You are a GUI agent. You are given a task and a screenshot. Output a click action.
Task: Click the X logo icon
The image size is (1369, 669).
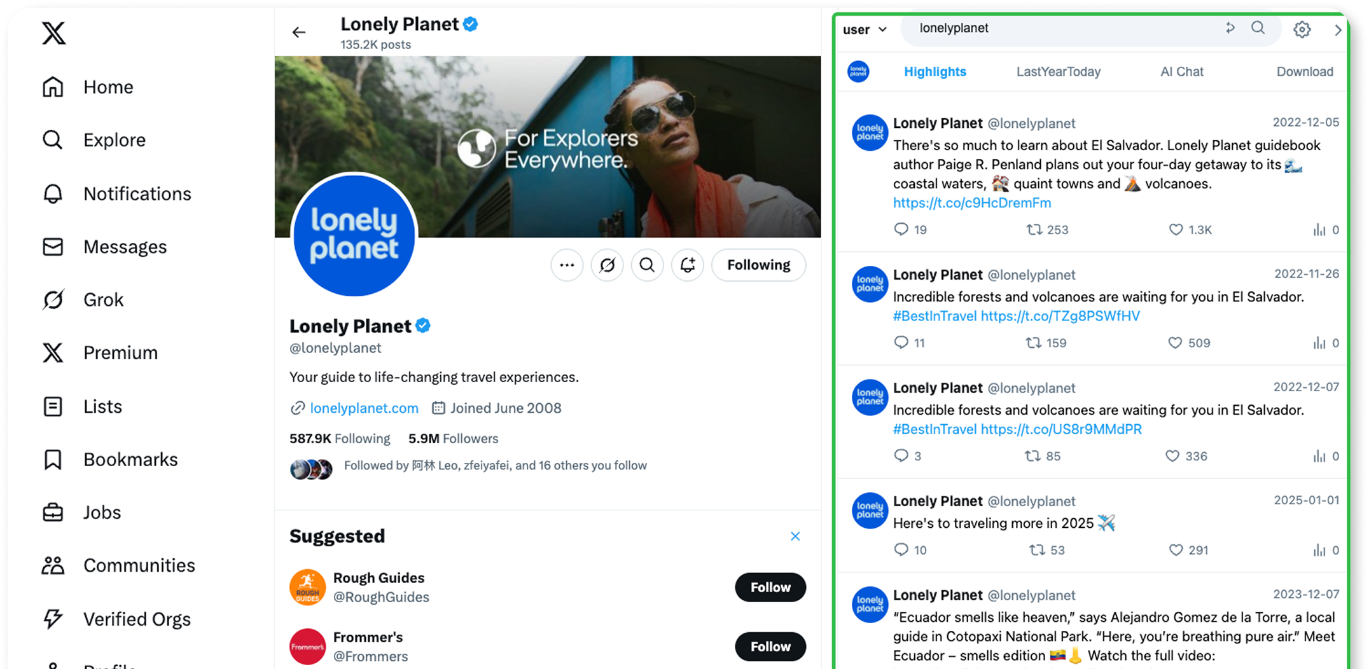click(x=54, y=33)
